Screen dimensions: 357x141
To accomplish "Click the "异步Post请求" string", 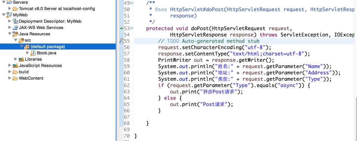I will coord(218,92).
